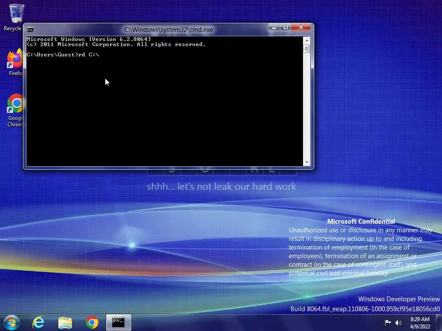This screenshot has width=442, height=331.
Task: Click the C:\Windows\system32\cmd.exe window title
Action: [169, 30]
